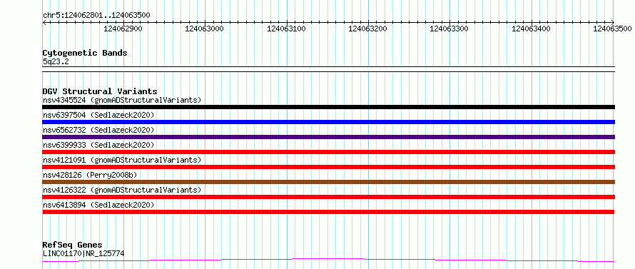Open nsv6399933 (Sedlazeck2020) label

(x=98, y=145)
